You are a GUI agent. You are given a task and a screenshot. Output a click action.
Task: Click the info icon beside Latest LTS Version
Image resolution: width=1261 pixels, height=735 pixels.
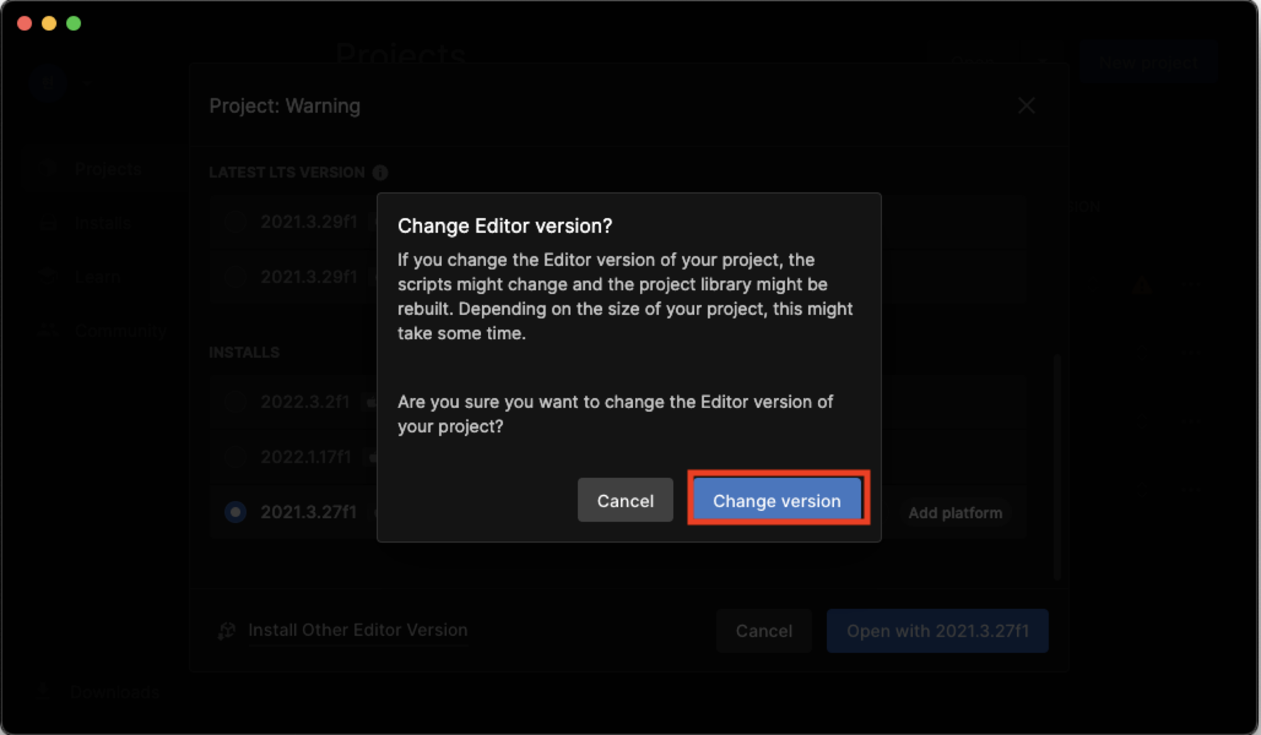[380, 173]
